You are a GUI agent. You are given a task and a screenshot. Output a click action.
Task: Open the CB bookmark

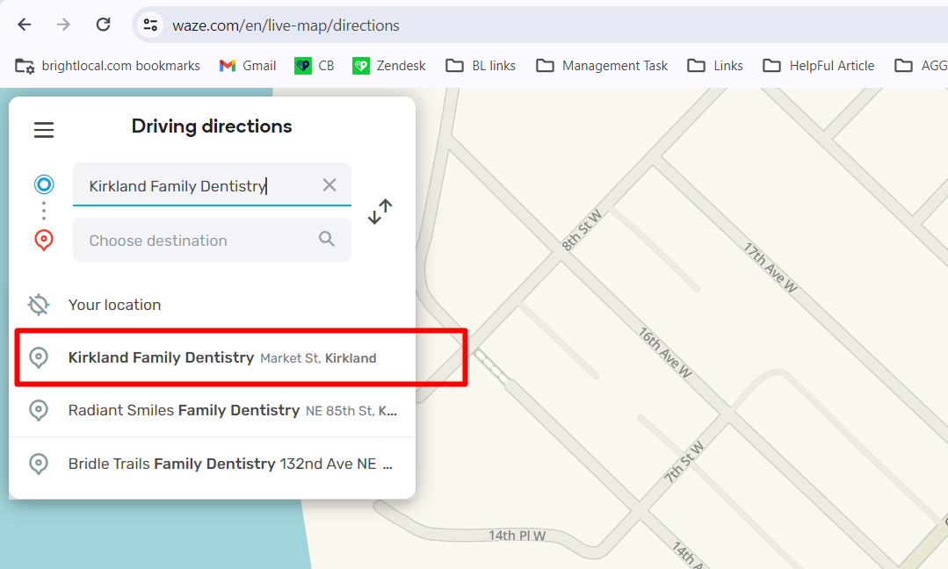pos(315,65)
